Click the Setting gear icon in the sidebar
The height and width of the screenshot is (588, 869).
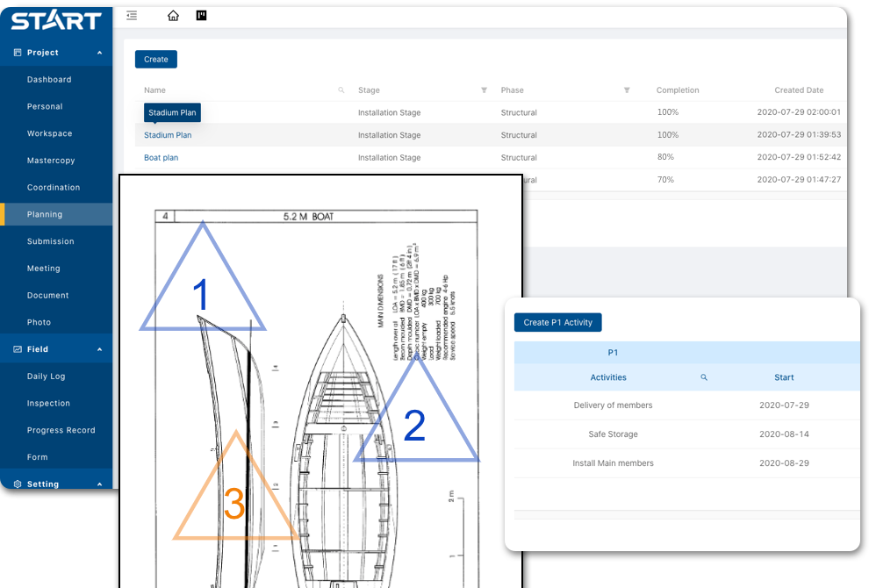pyautogui.click(x=18, y=484)
